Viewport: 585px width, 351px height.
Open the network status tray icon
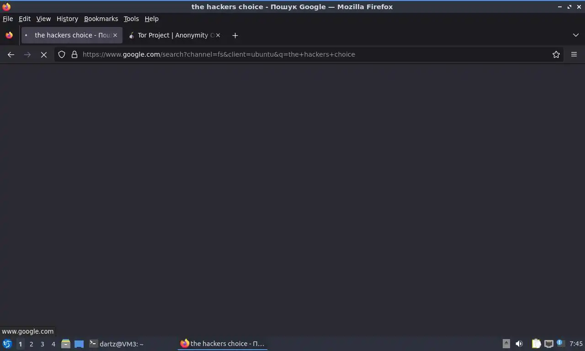[548, 344]
